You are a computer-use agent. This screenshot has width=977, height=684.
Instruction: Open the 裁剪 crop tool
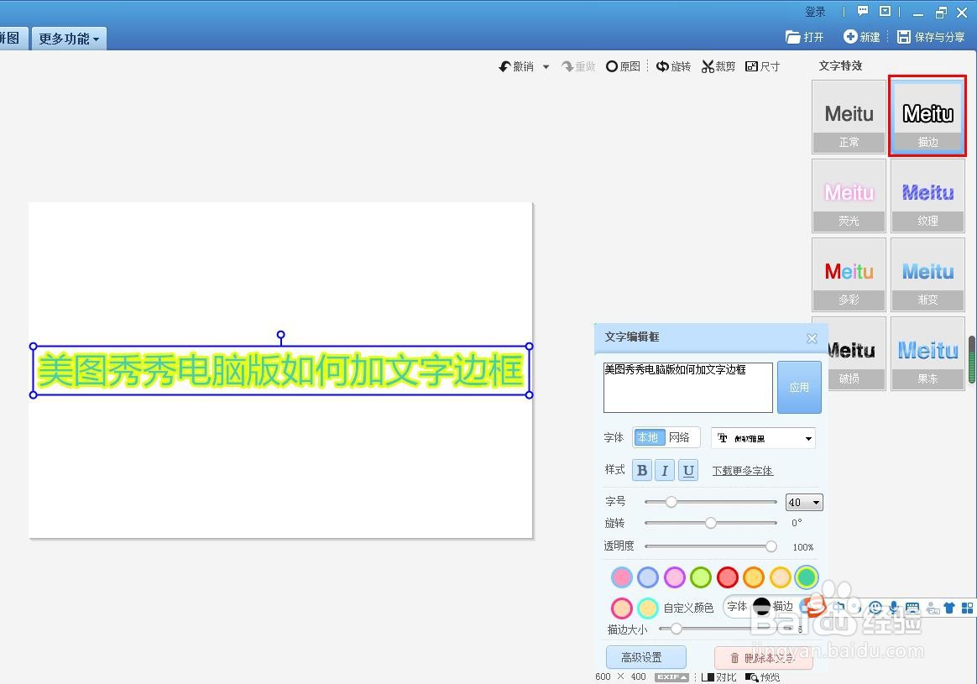pos(718,66)
